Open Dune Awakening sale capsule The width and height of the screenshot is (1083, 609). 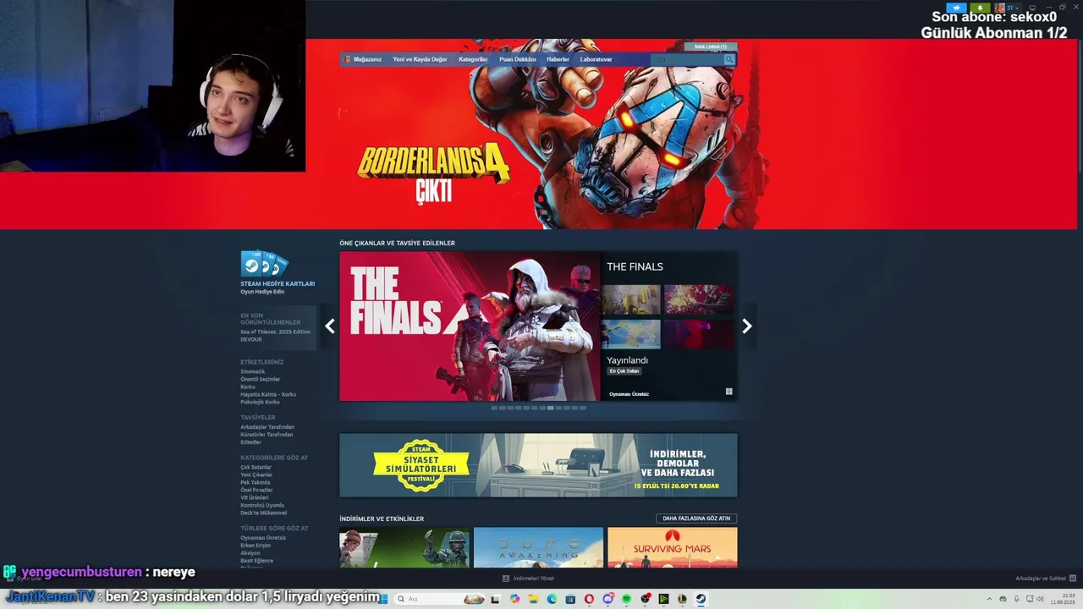(x=538, y=548)
